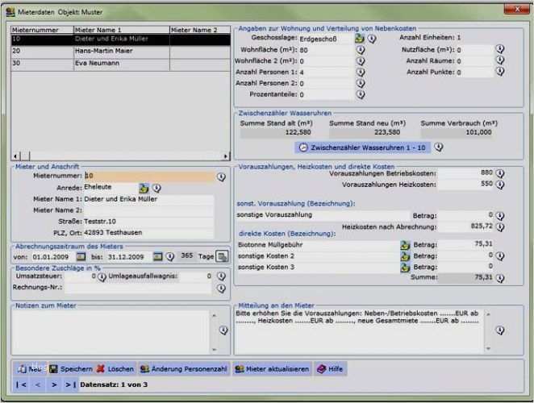
Task: Select tenant row Hans-Martin Maier
Action: coord(121,52)
